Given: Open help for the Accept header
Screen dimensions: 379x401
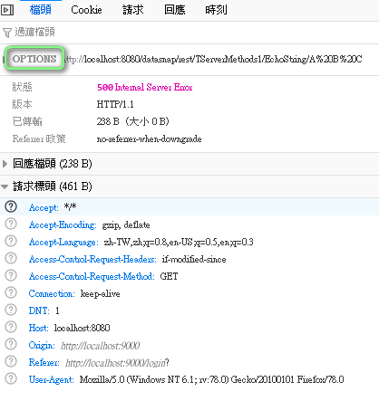Looking at the screenshot, I should tap(11, 206).
